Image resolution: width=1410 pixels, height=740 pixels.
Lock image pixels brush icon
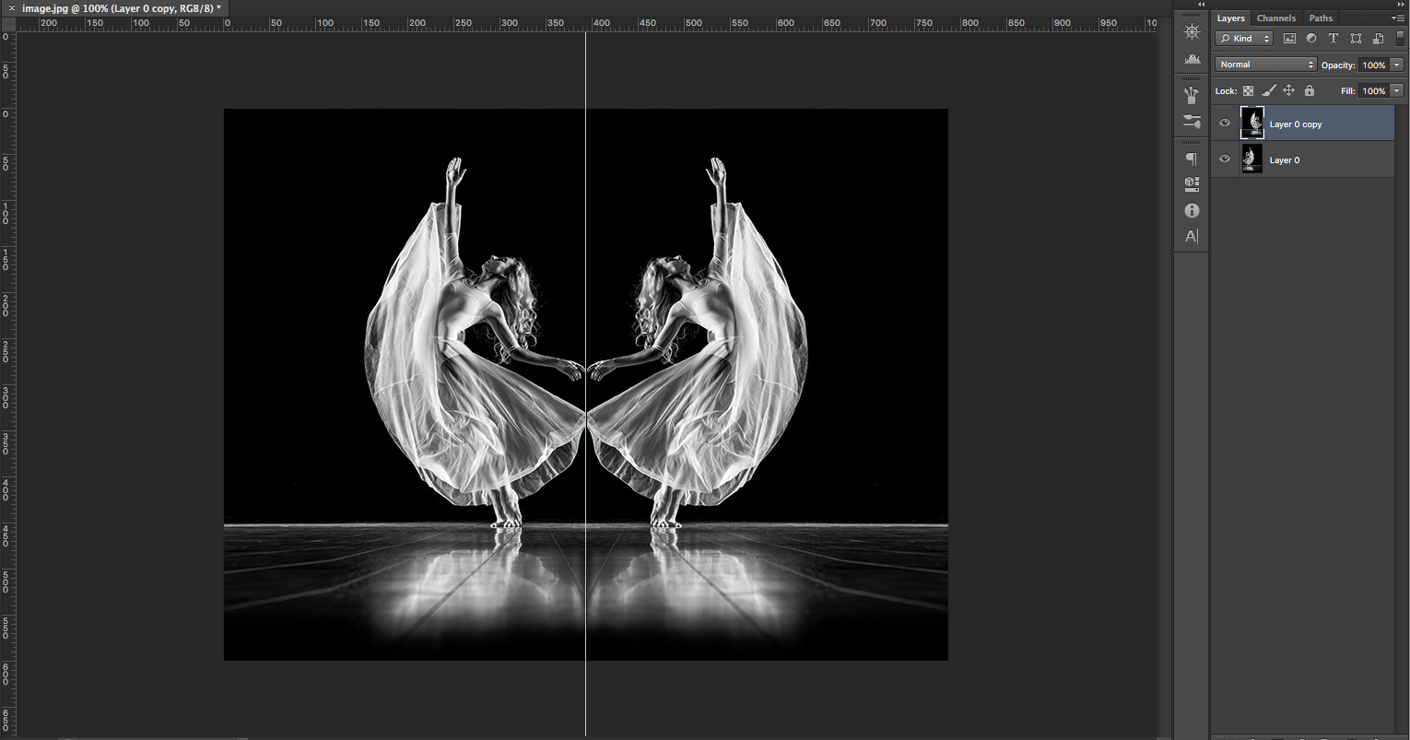pos(1269,90)
